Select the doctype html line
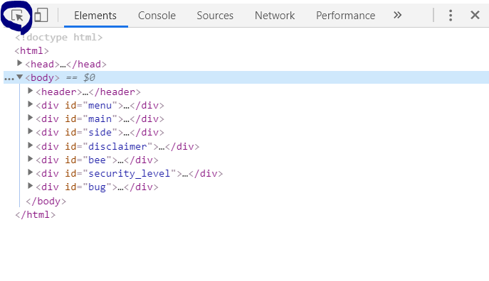The width and height of the screenshot is (489, 281). click(58, 38)
